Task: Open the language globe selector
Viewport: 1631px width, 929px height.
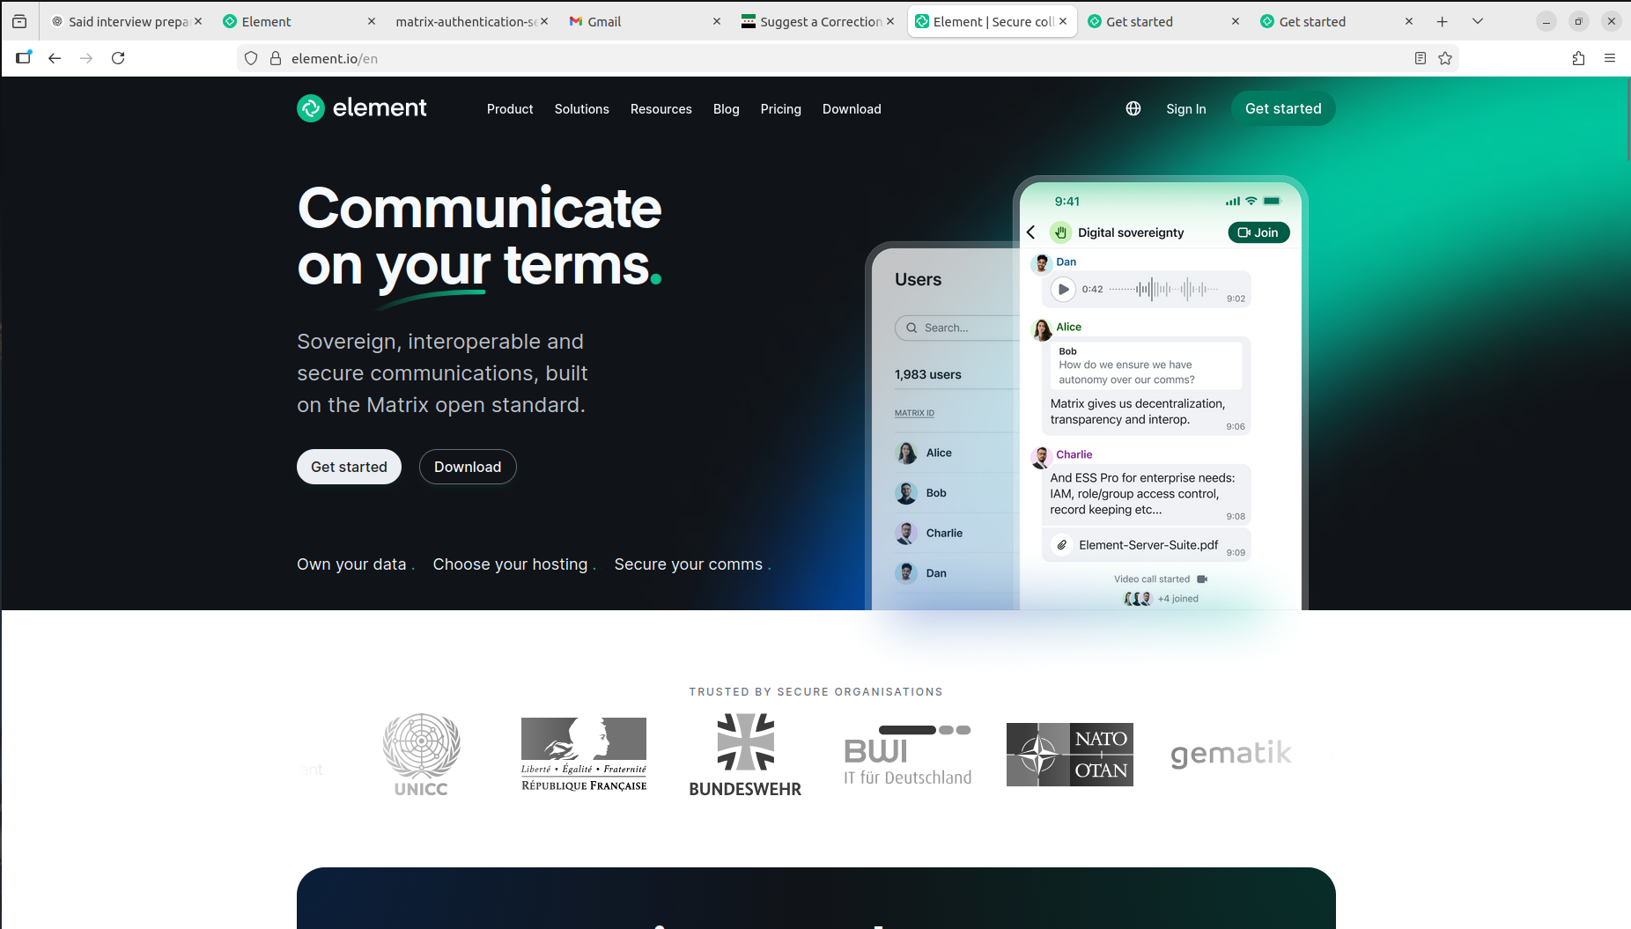Action: pyautogui.click(x=1133, y=108)
